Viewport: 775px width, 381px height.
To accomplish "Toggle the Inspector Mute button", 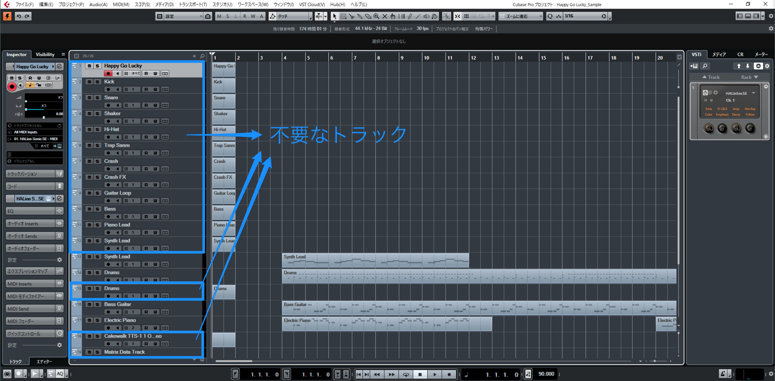I will 12,78.
